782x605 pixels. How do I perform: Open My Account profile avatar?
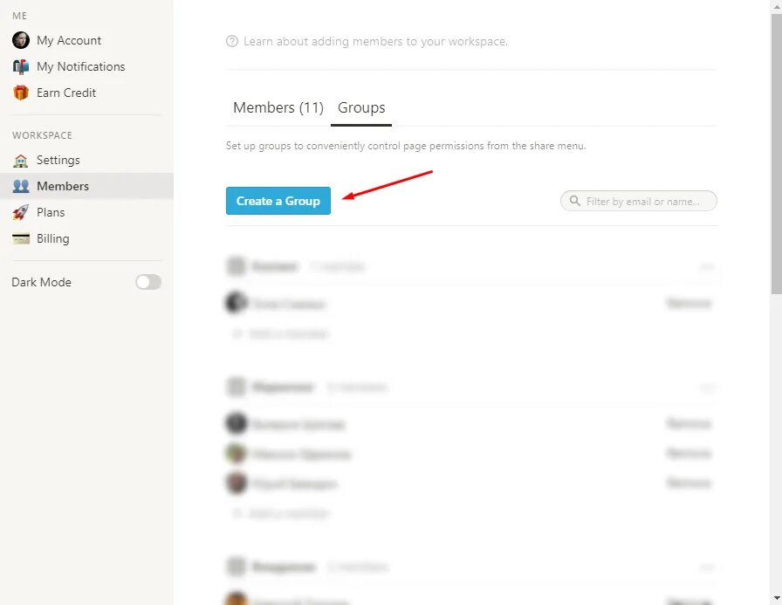[20, 40]
